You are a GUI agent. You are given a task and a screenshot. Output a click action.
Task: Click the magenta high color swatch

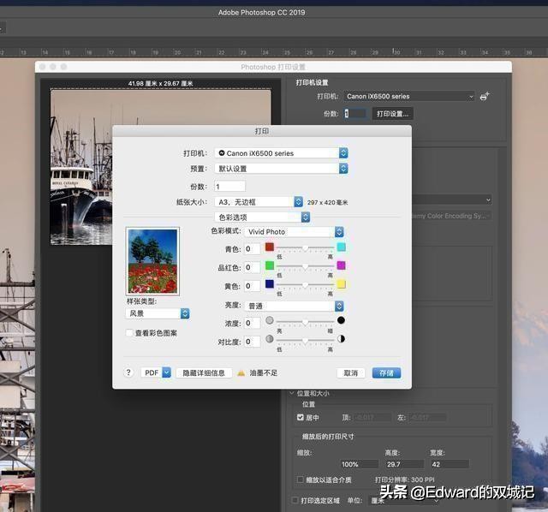341,265
